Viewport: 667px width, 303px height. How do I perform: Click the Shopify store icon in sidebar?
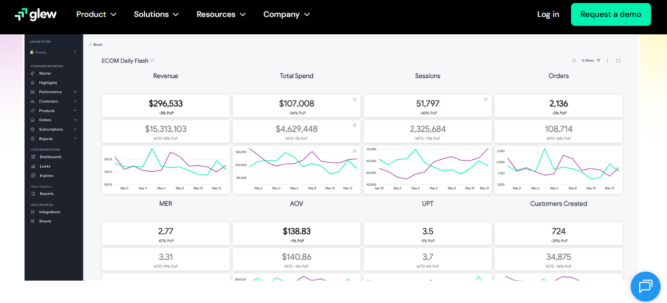(32, 52)
